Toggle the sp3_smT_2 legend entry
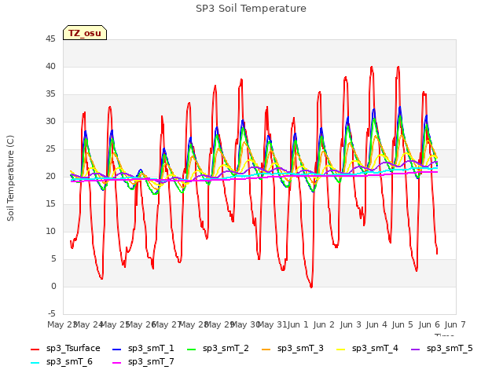The width and height of the screenshot is (503, 377). coord(218,349)
